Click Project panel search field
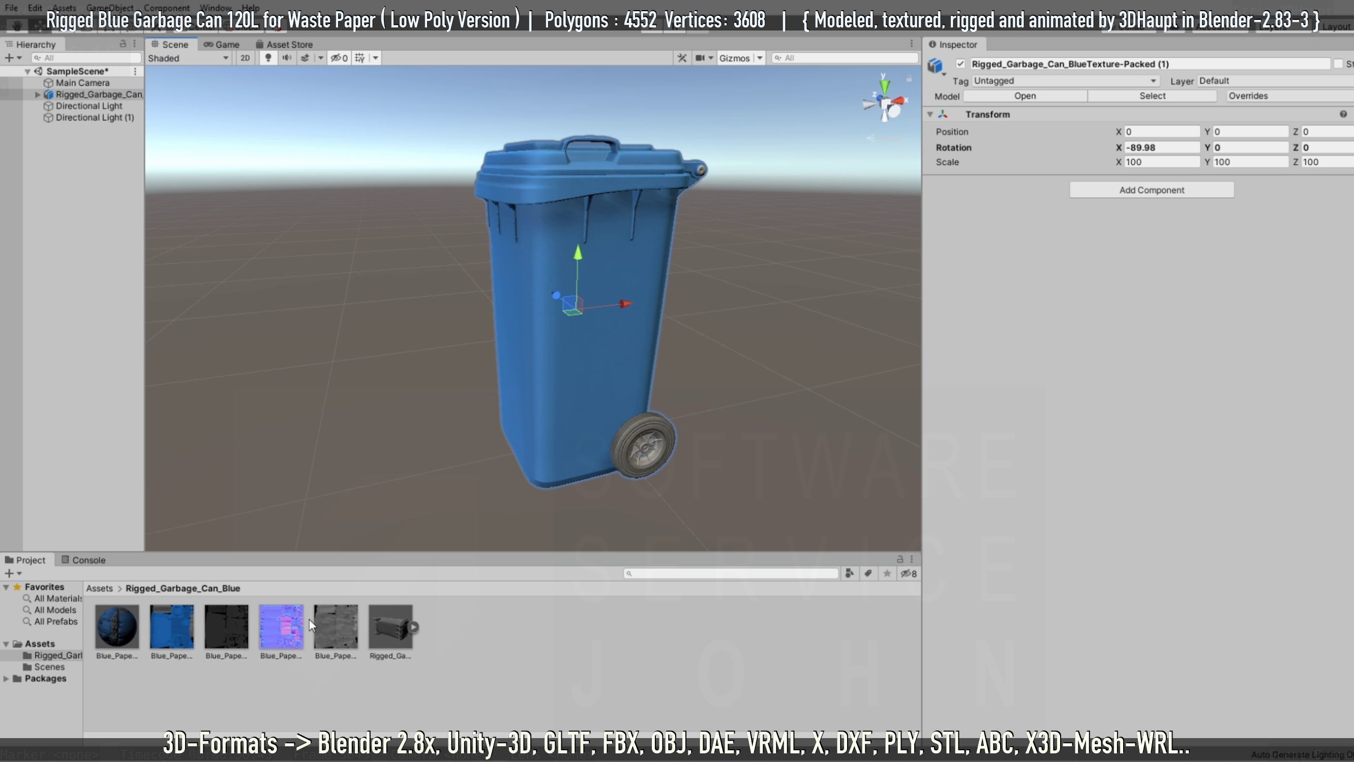The image size is (1354, 762). pyautogui.click(x=731, y=574)
